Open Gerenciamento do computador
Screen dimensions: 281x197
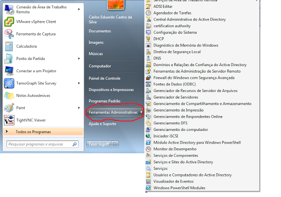pyautogui.click(x=180, y=130)
